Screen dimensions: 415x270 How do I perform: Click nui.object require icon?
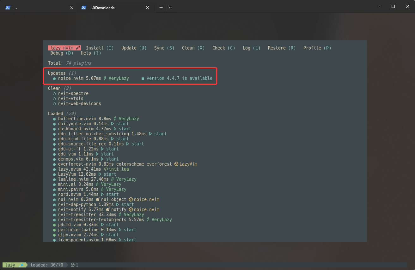tap(98, 199)
